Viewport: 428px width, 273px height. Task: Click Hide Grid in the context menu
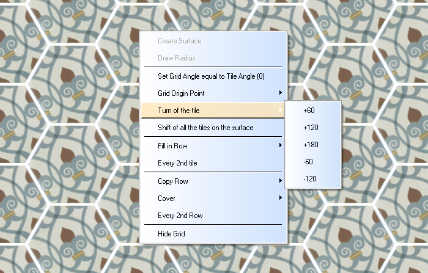pos(171,234)
